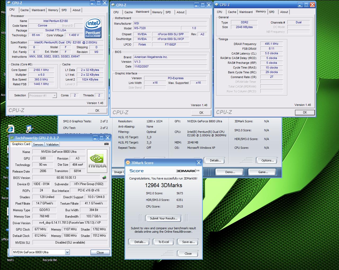Open the GPU selector dropdown in GPU-Z
This screenshot has height=270, width=339.
pyautogui.click(x=67, y=252)
